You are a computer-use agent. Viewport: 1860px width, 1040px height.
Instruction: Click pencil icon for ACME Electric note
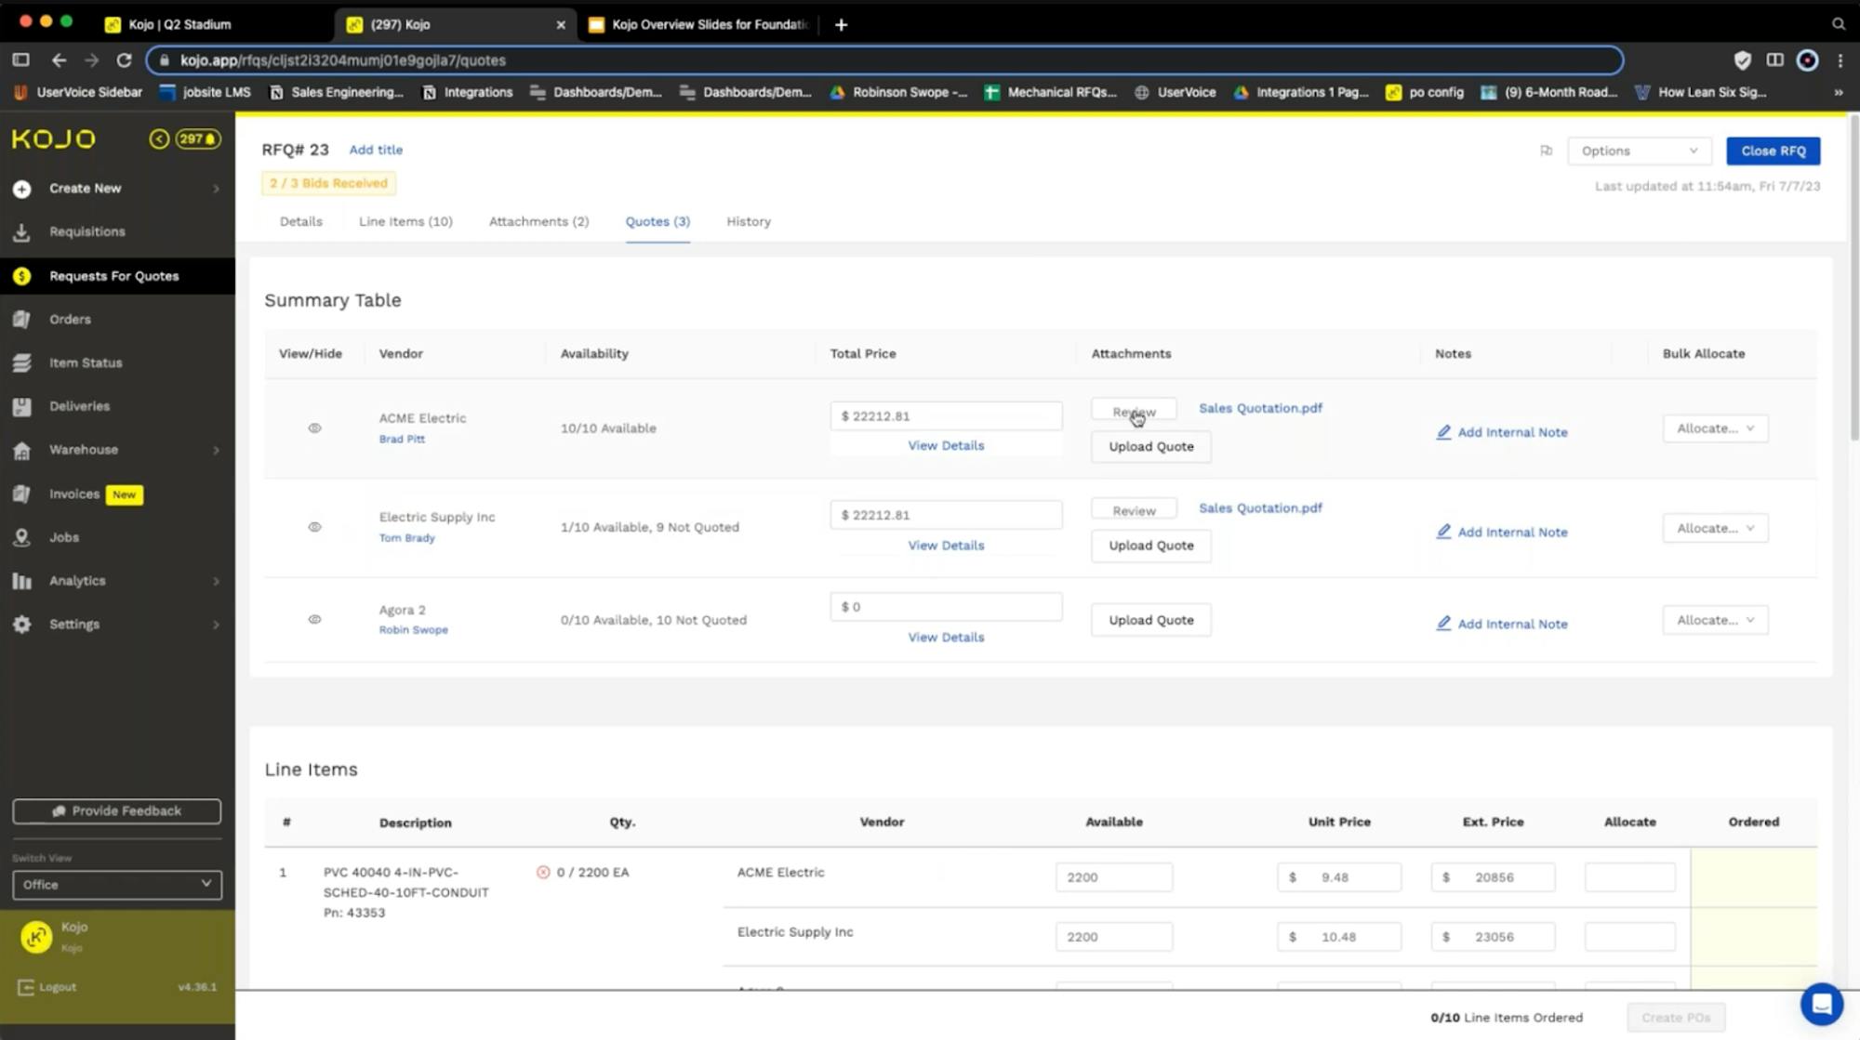point(1443,432)
